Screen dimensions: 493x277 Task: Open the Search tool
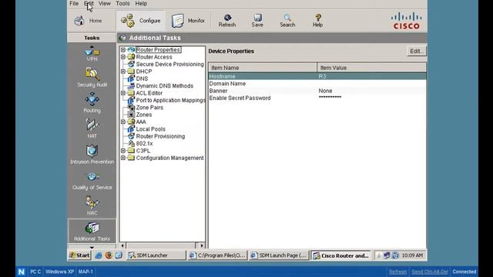(x=287, y=21)
